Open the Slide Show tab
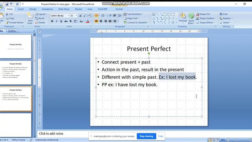Image resolution: width=252 pixels, height=142 pixels. pos(64,9)
